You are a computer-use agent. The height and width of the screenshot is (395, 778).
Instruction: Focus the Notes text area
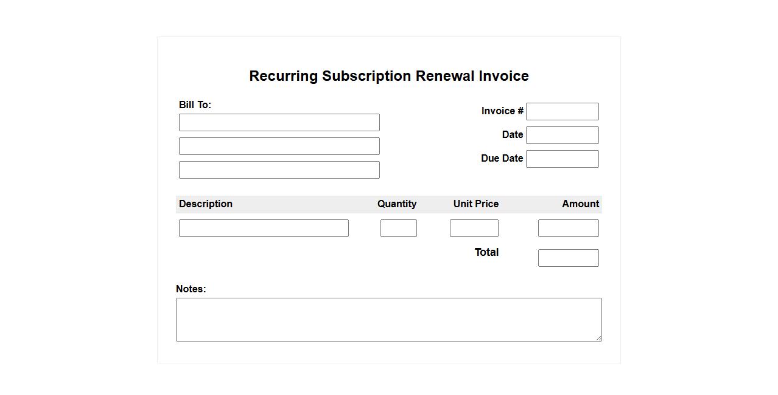point(388,319)
